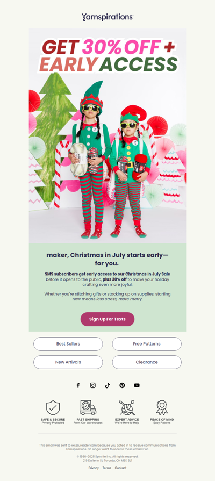Screen dimensions: 215x481
Task: Click the Safe & Secure shield icon
Action: tap(53, 408)
